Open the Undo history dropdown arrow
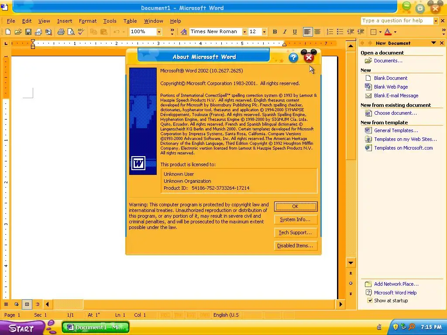 pos(124,32)
